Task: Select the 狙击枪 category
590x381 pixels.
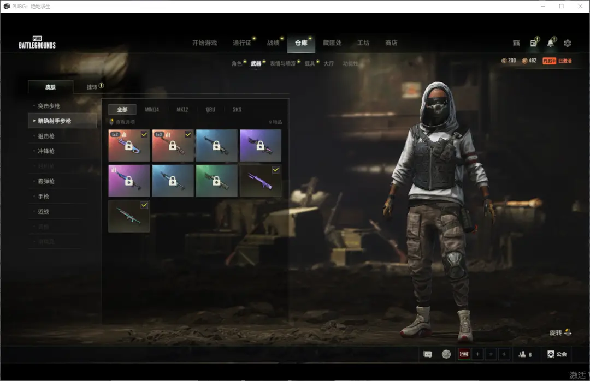Action: click(x=46, y=136)
